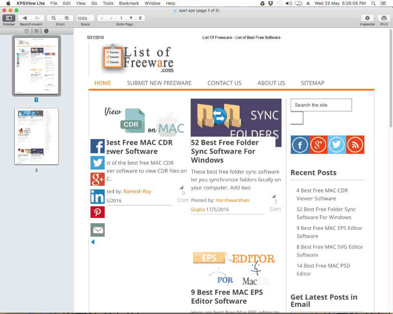Click the volume icon in menu bar

pos(289,3)
